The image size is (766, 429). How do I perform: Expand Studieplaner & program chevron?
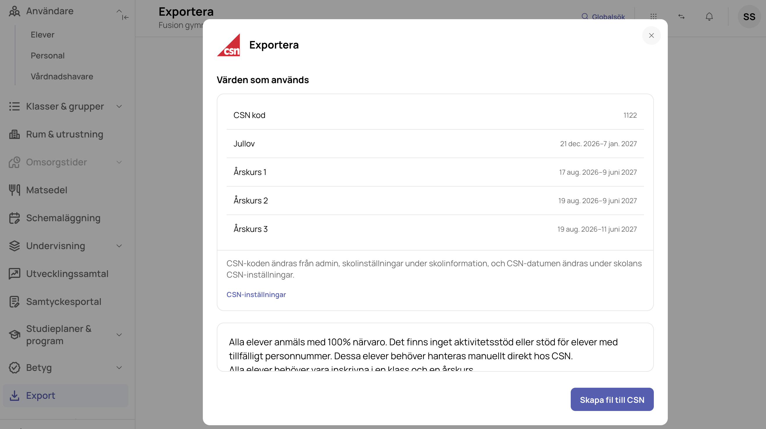(x=119, y=335)
